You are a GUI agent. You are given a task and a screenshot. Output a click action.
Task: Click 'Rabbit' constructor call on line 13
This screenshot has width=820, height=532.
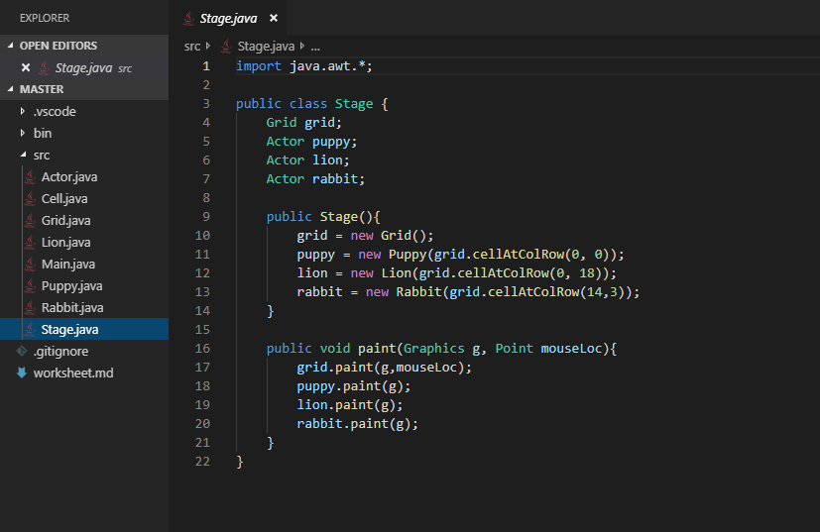coord(418,292)
